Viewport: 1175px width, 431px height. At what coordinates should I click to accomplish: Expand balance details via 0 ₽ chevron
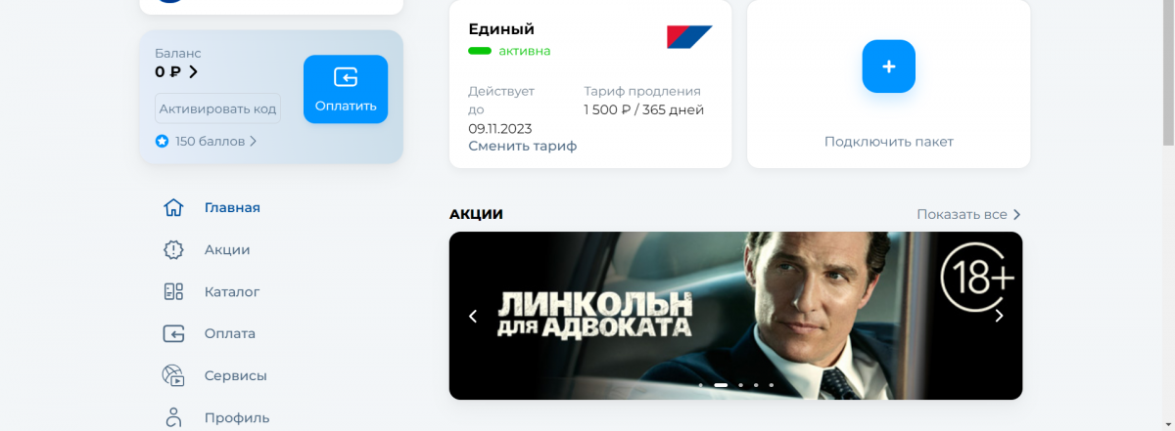193,71
